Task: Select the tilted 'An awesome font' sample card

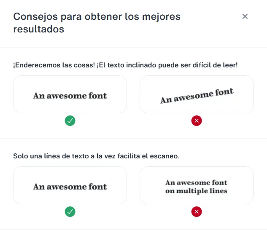Action: (197, 94)
